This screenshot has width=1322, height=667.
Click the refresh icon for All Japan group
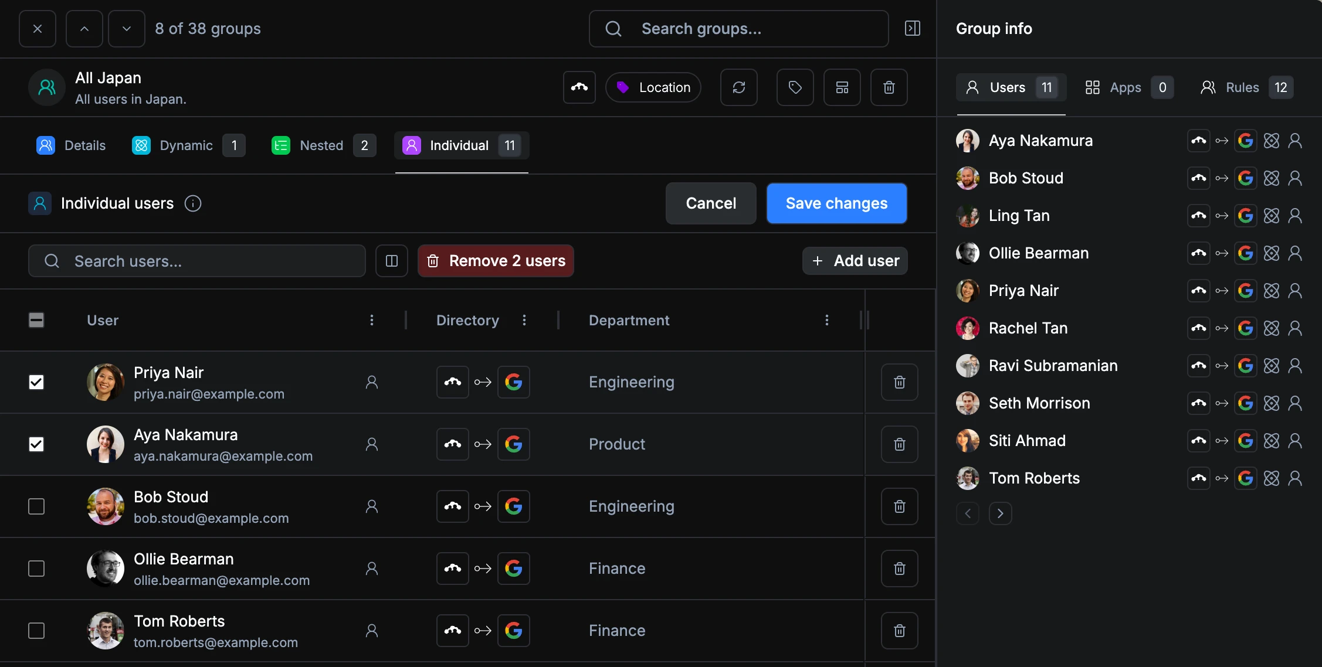[738, 87]
